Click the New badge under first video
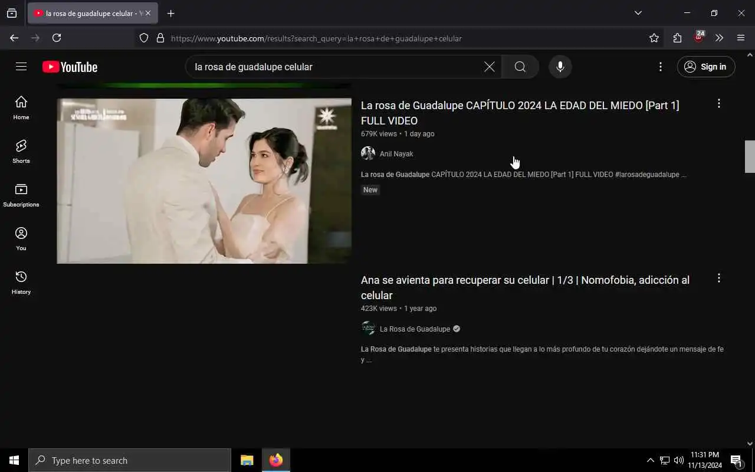755x472 pixels. tap(370, 190)
